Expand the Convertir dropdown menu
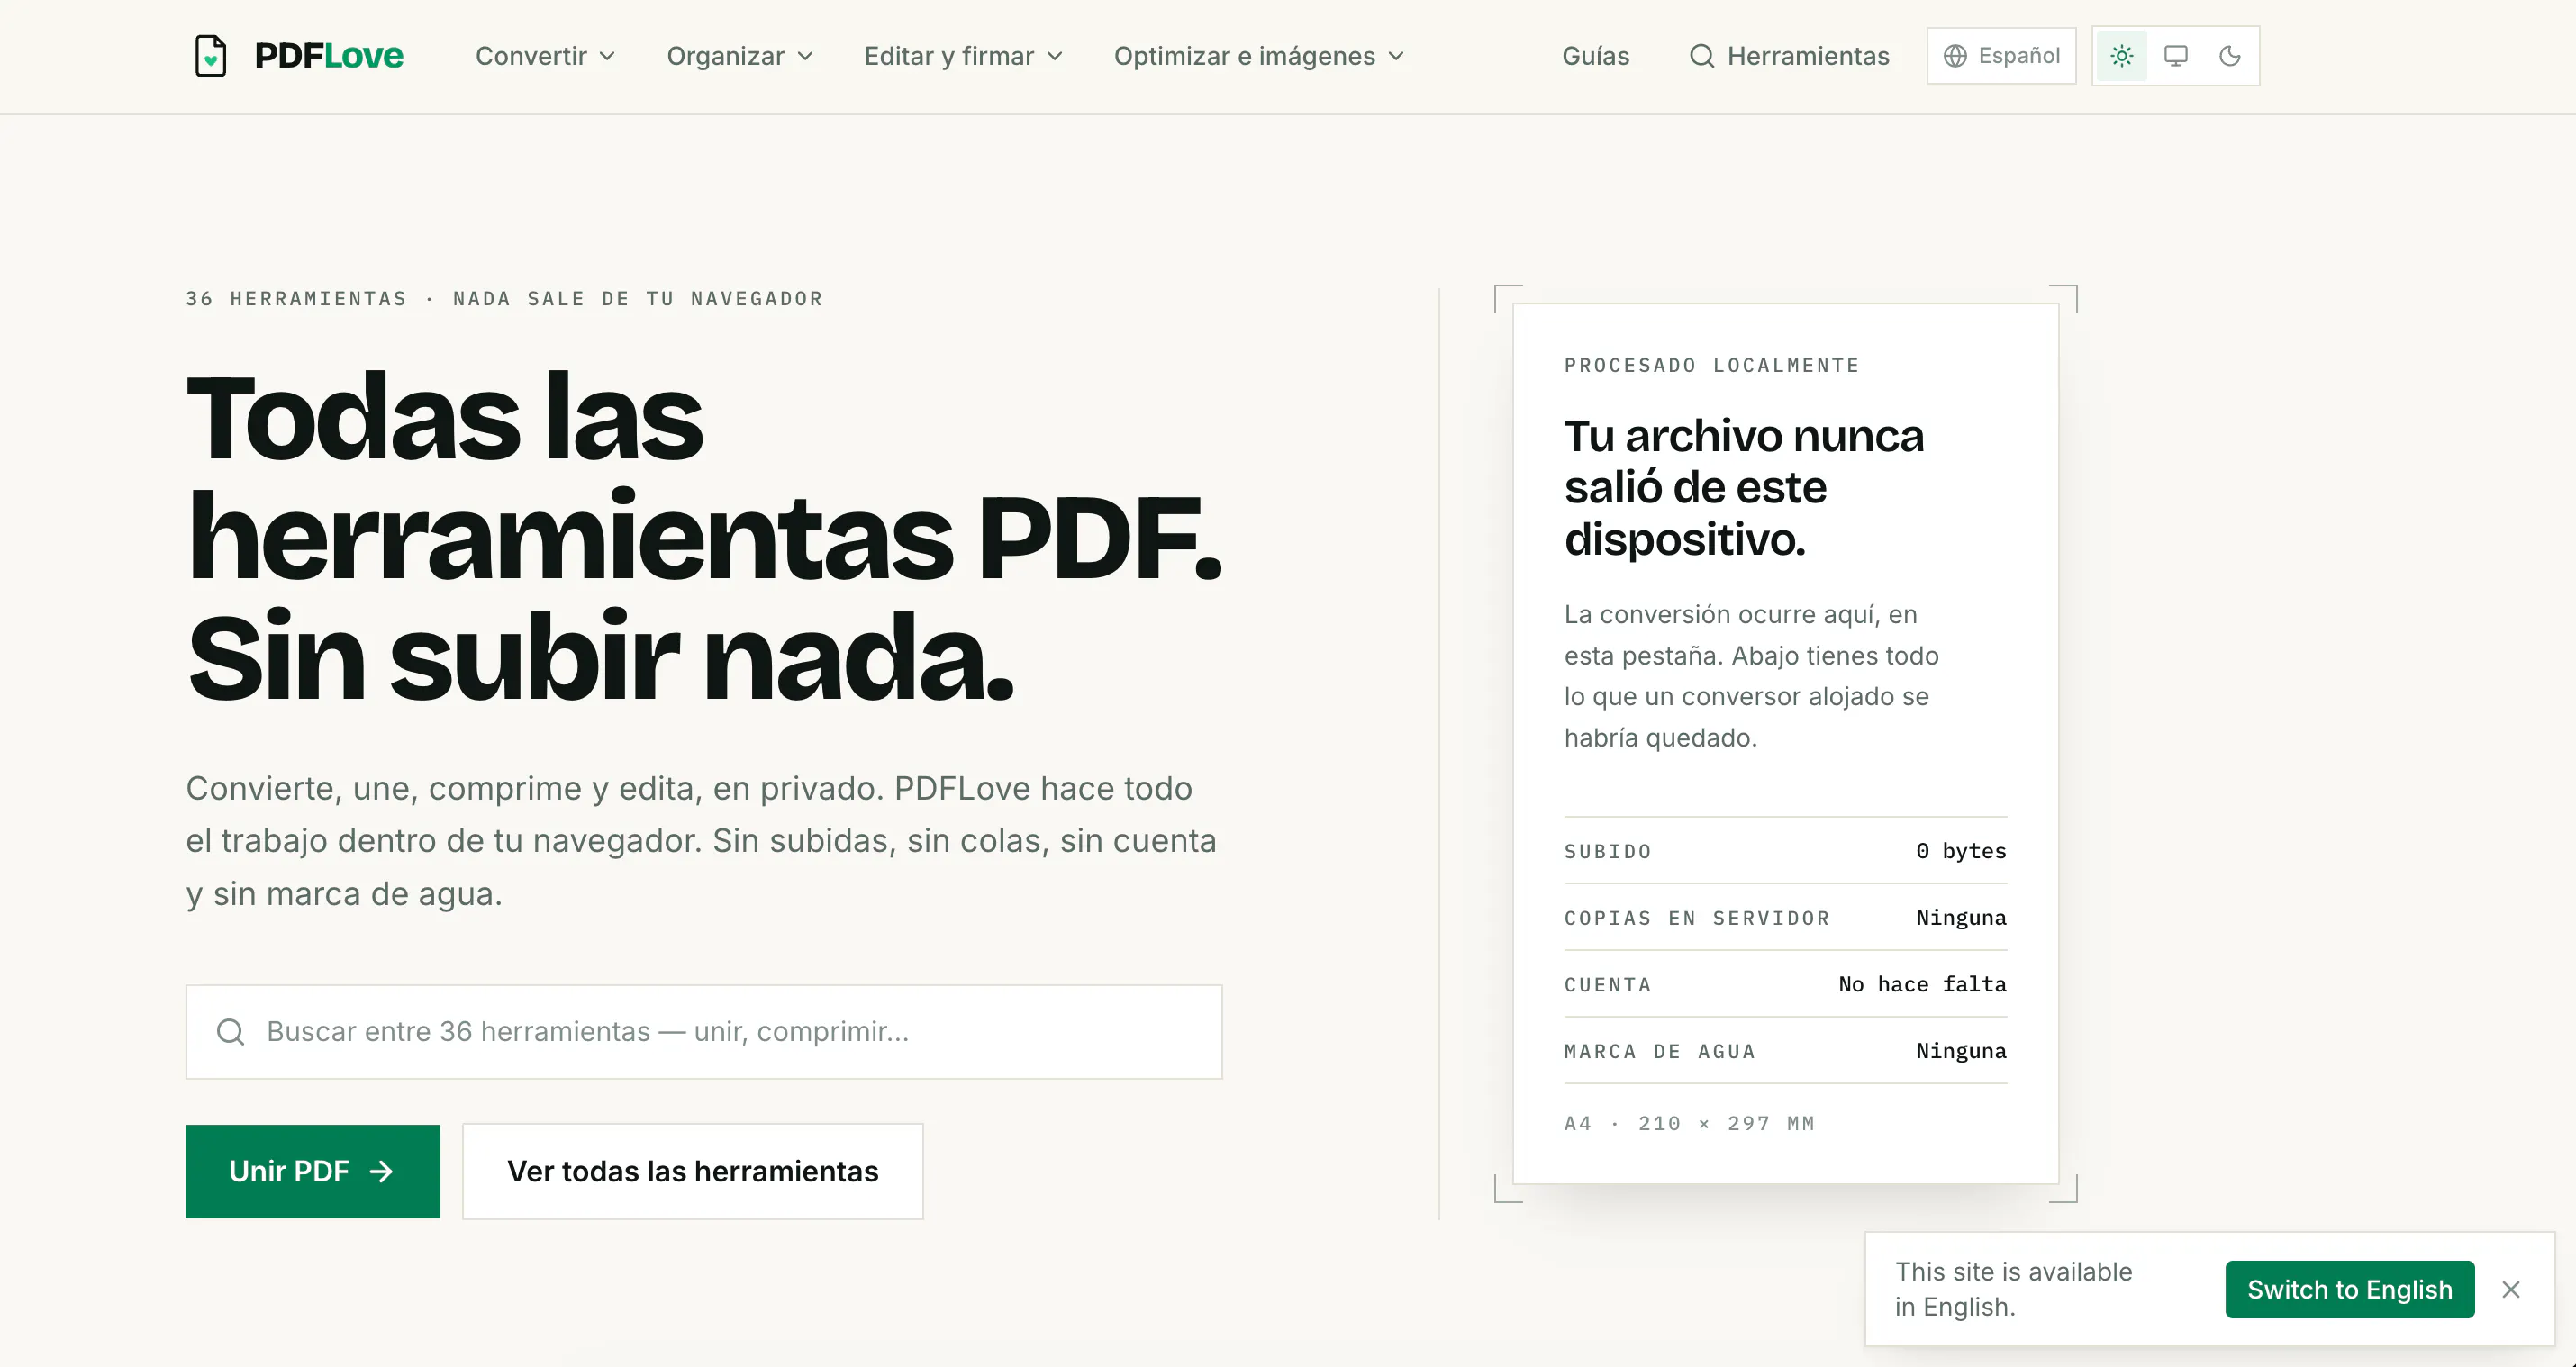This screenshot has width=2576, height=1367. [545, 56]
